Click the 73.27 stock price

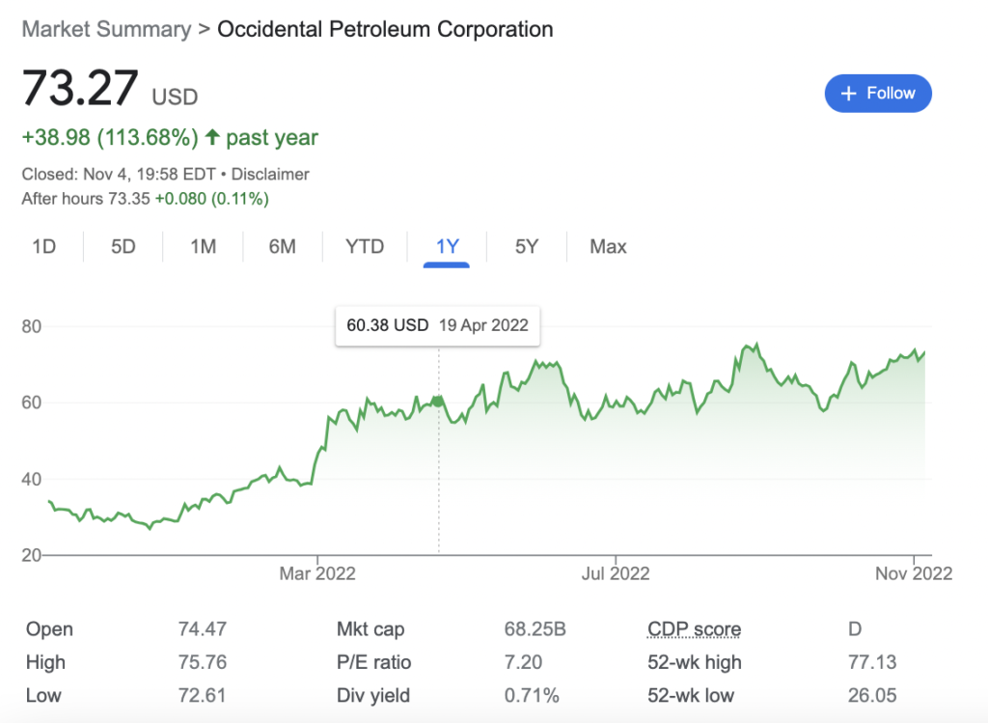click(80, 88)
